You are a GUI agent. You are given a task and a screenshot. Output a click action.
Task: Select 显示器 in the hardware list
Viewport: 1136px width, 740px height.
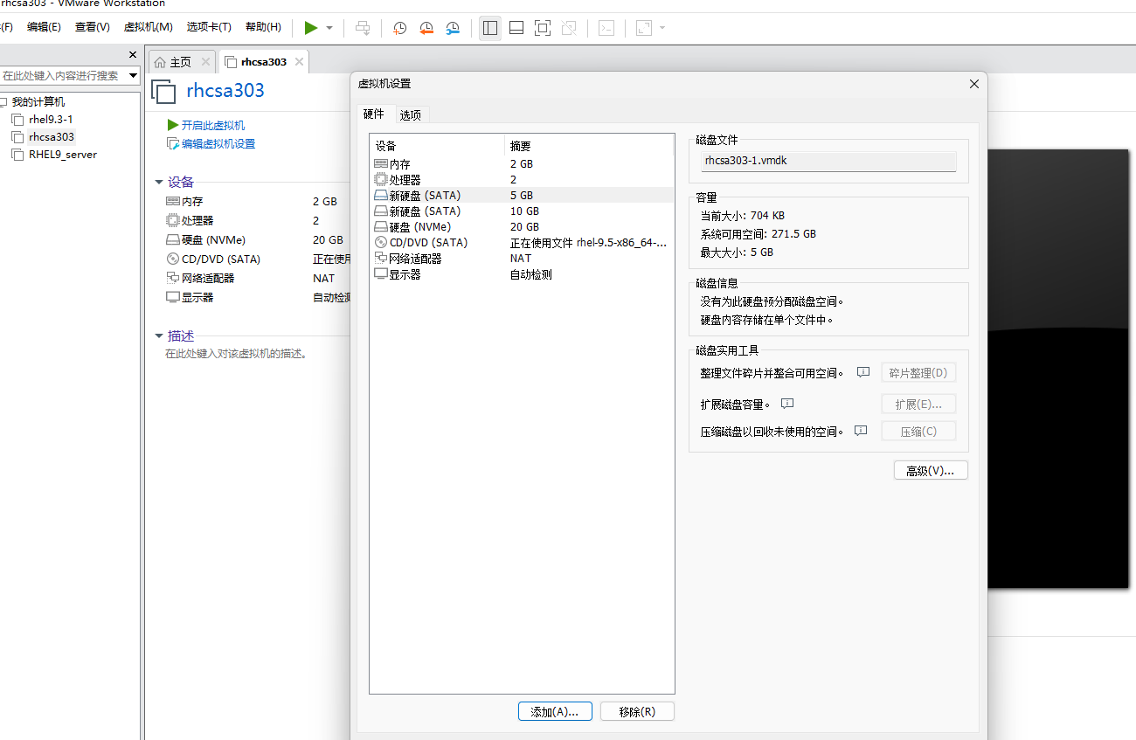point(522,274)
